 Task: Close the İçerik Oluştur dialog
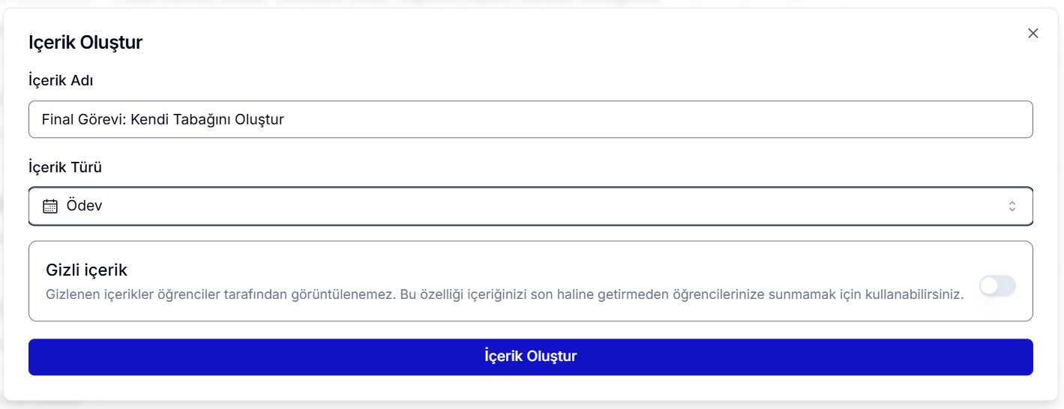[x=1033, y=33]
